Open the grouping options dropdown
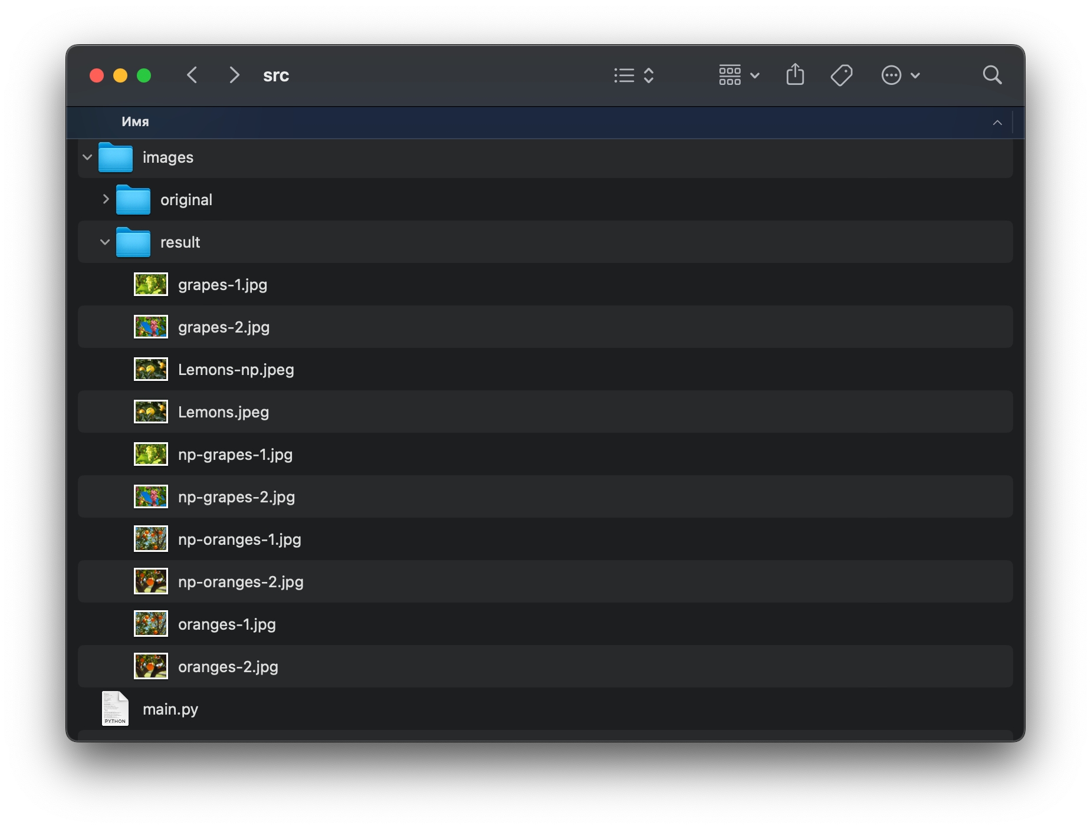This screenshot has width=1091, height=829. pyautogui.click(x=739, y=75)
